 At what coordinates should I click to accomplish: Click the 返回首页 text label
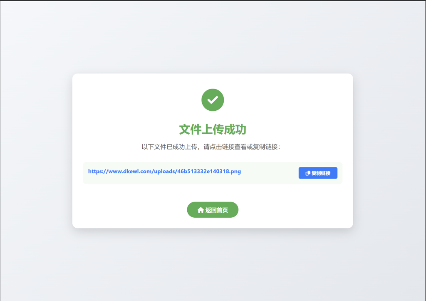tap(216, 210)
